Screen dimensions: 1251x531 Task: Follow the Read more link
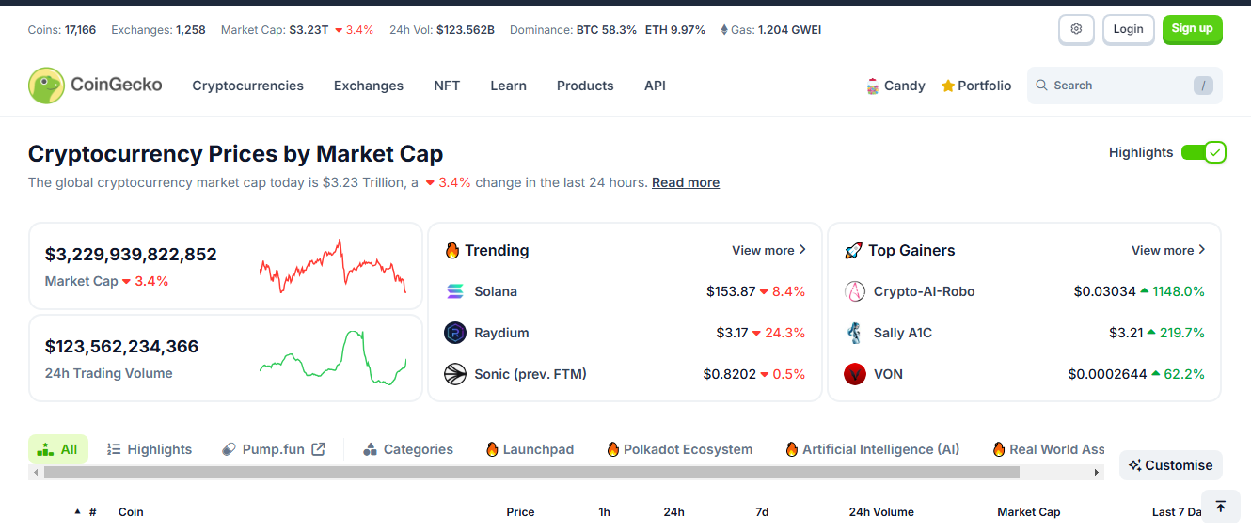point(685,182)
